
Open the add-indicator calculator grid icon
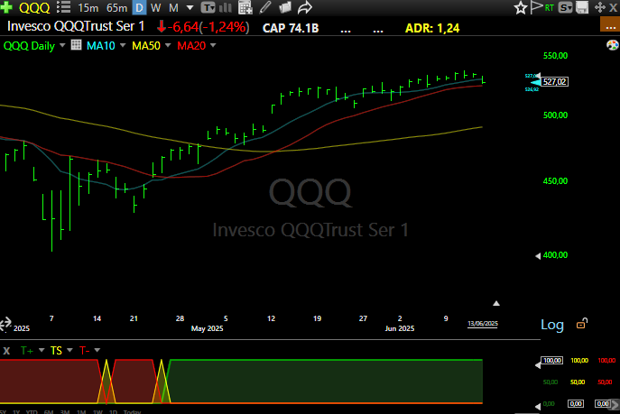click(245, 7)
